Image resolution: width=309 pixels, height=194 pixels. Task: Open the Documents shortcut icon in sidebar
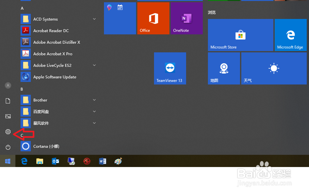coord(8,101)
